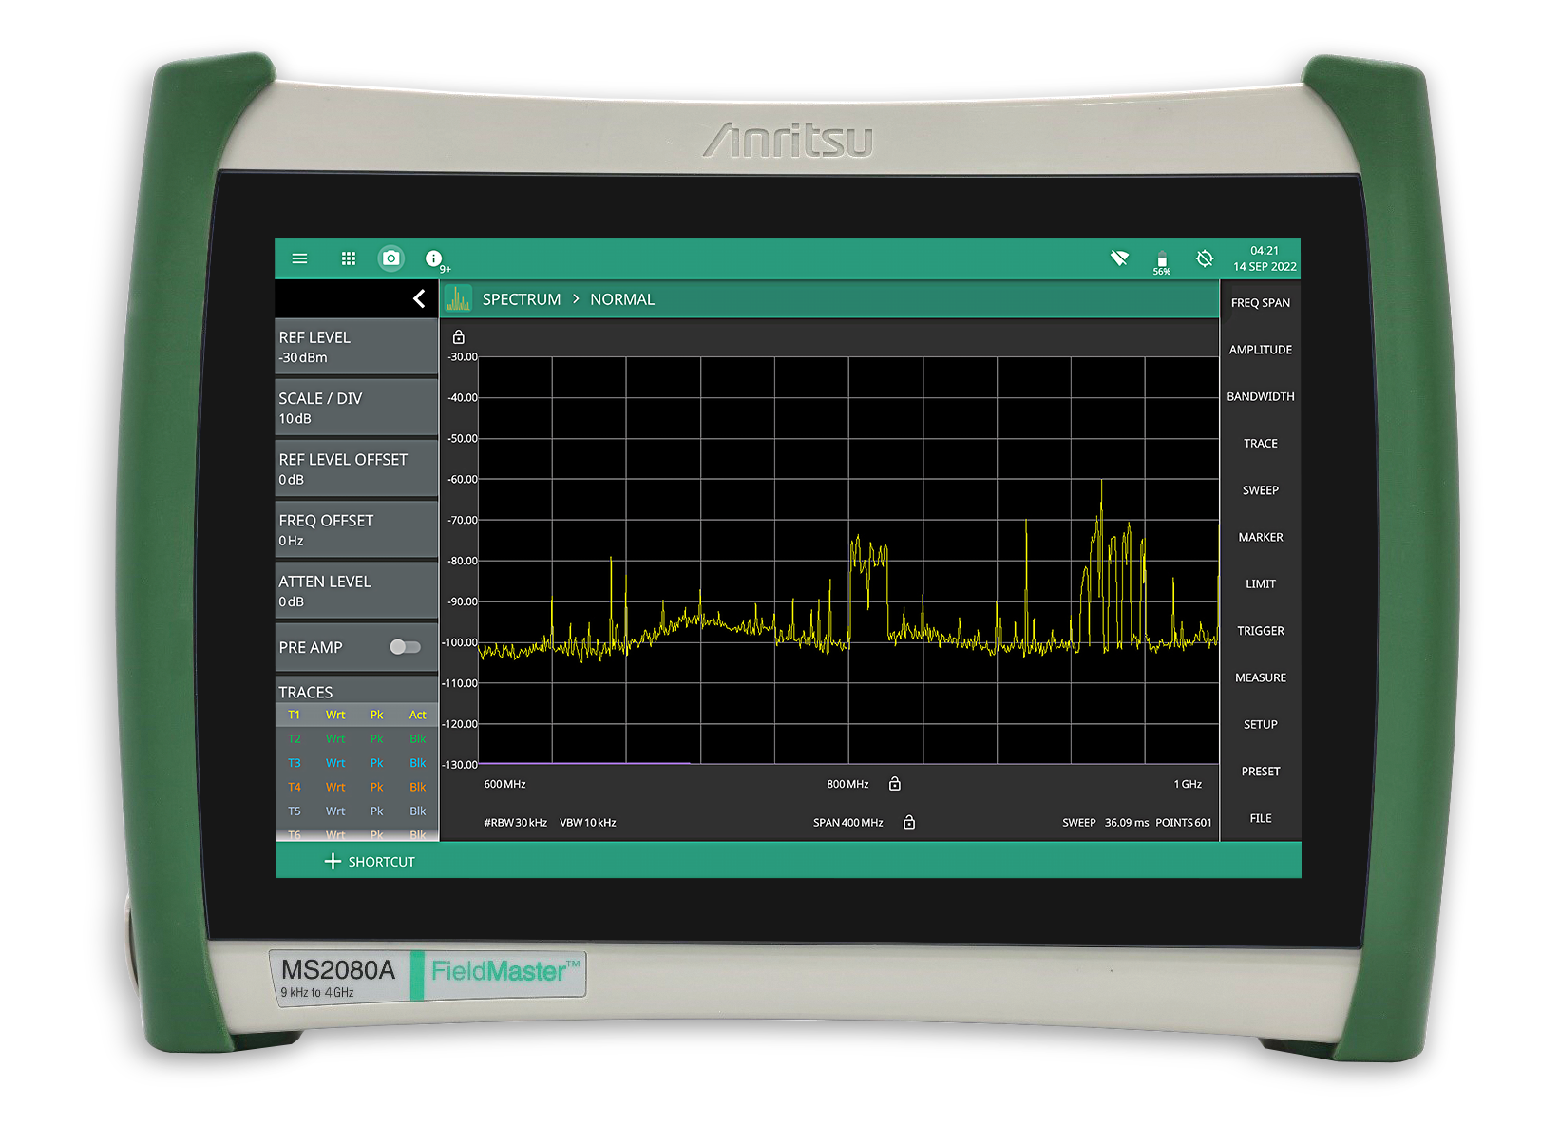Click the spectrum analyzer mode icon
Viewport: 1541px width, 1145px height.
[x=458, y=299]
